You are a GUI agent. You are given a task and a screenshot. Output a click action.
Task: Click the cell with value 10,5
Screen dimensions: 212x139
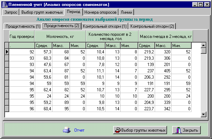click(x=96, y=109)
